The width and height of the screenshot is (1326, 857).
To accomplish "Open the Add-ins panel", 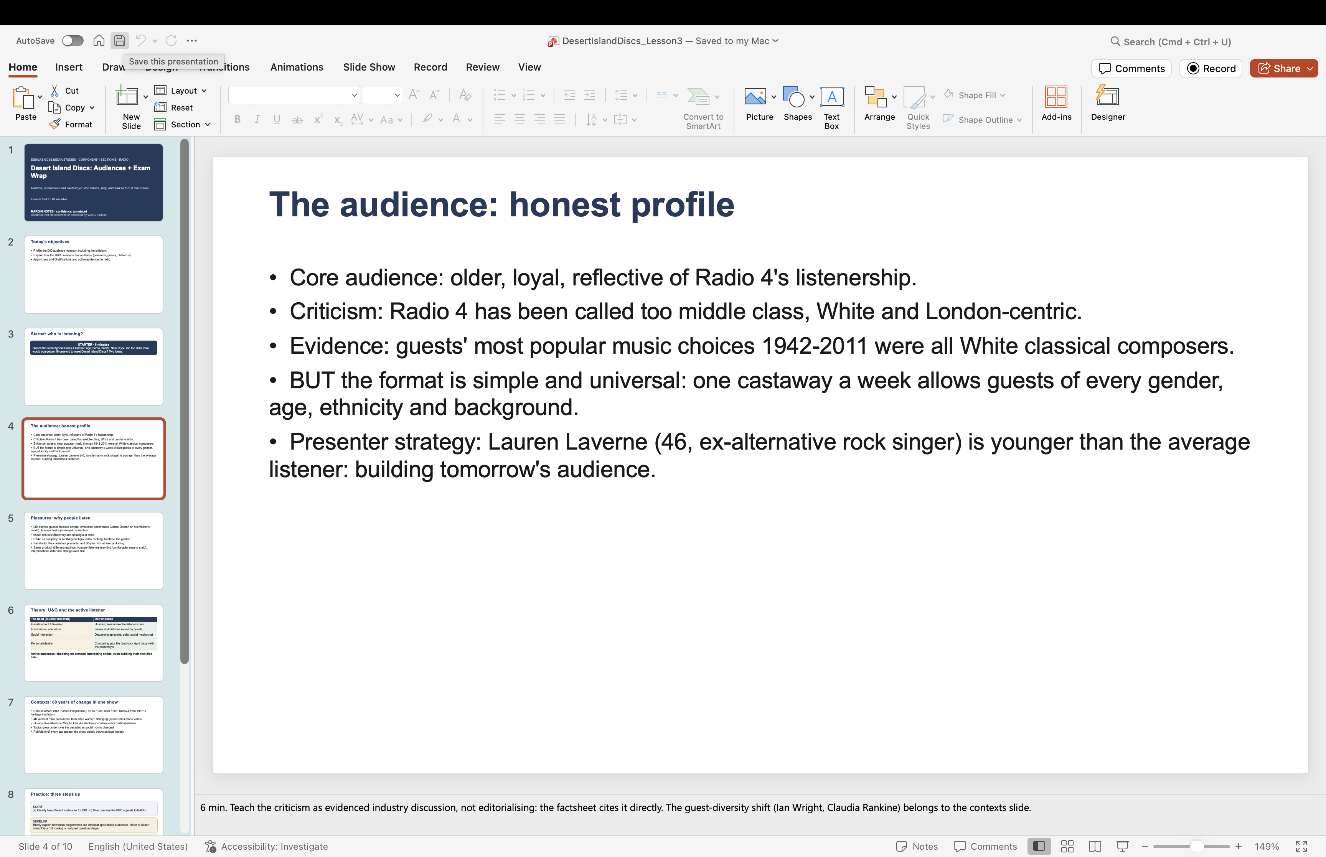I will [x=1056, y=104].
